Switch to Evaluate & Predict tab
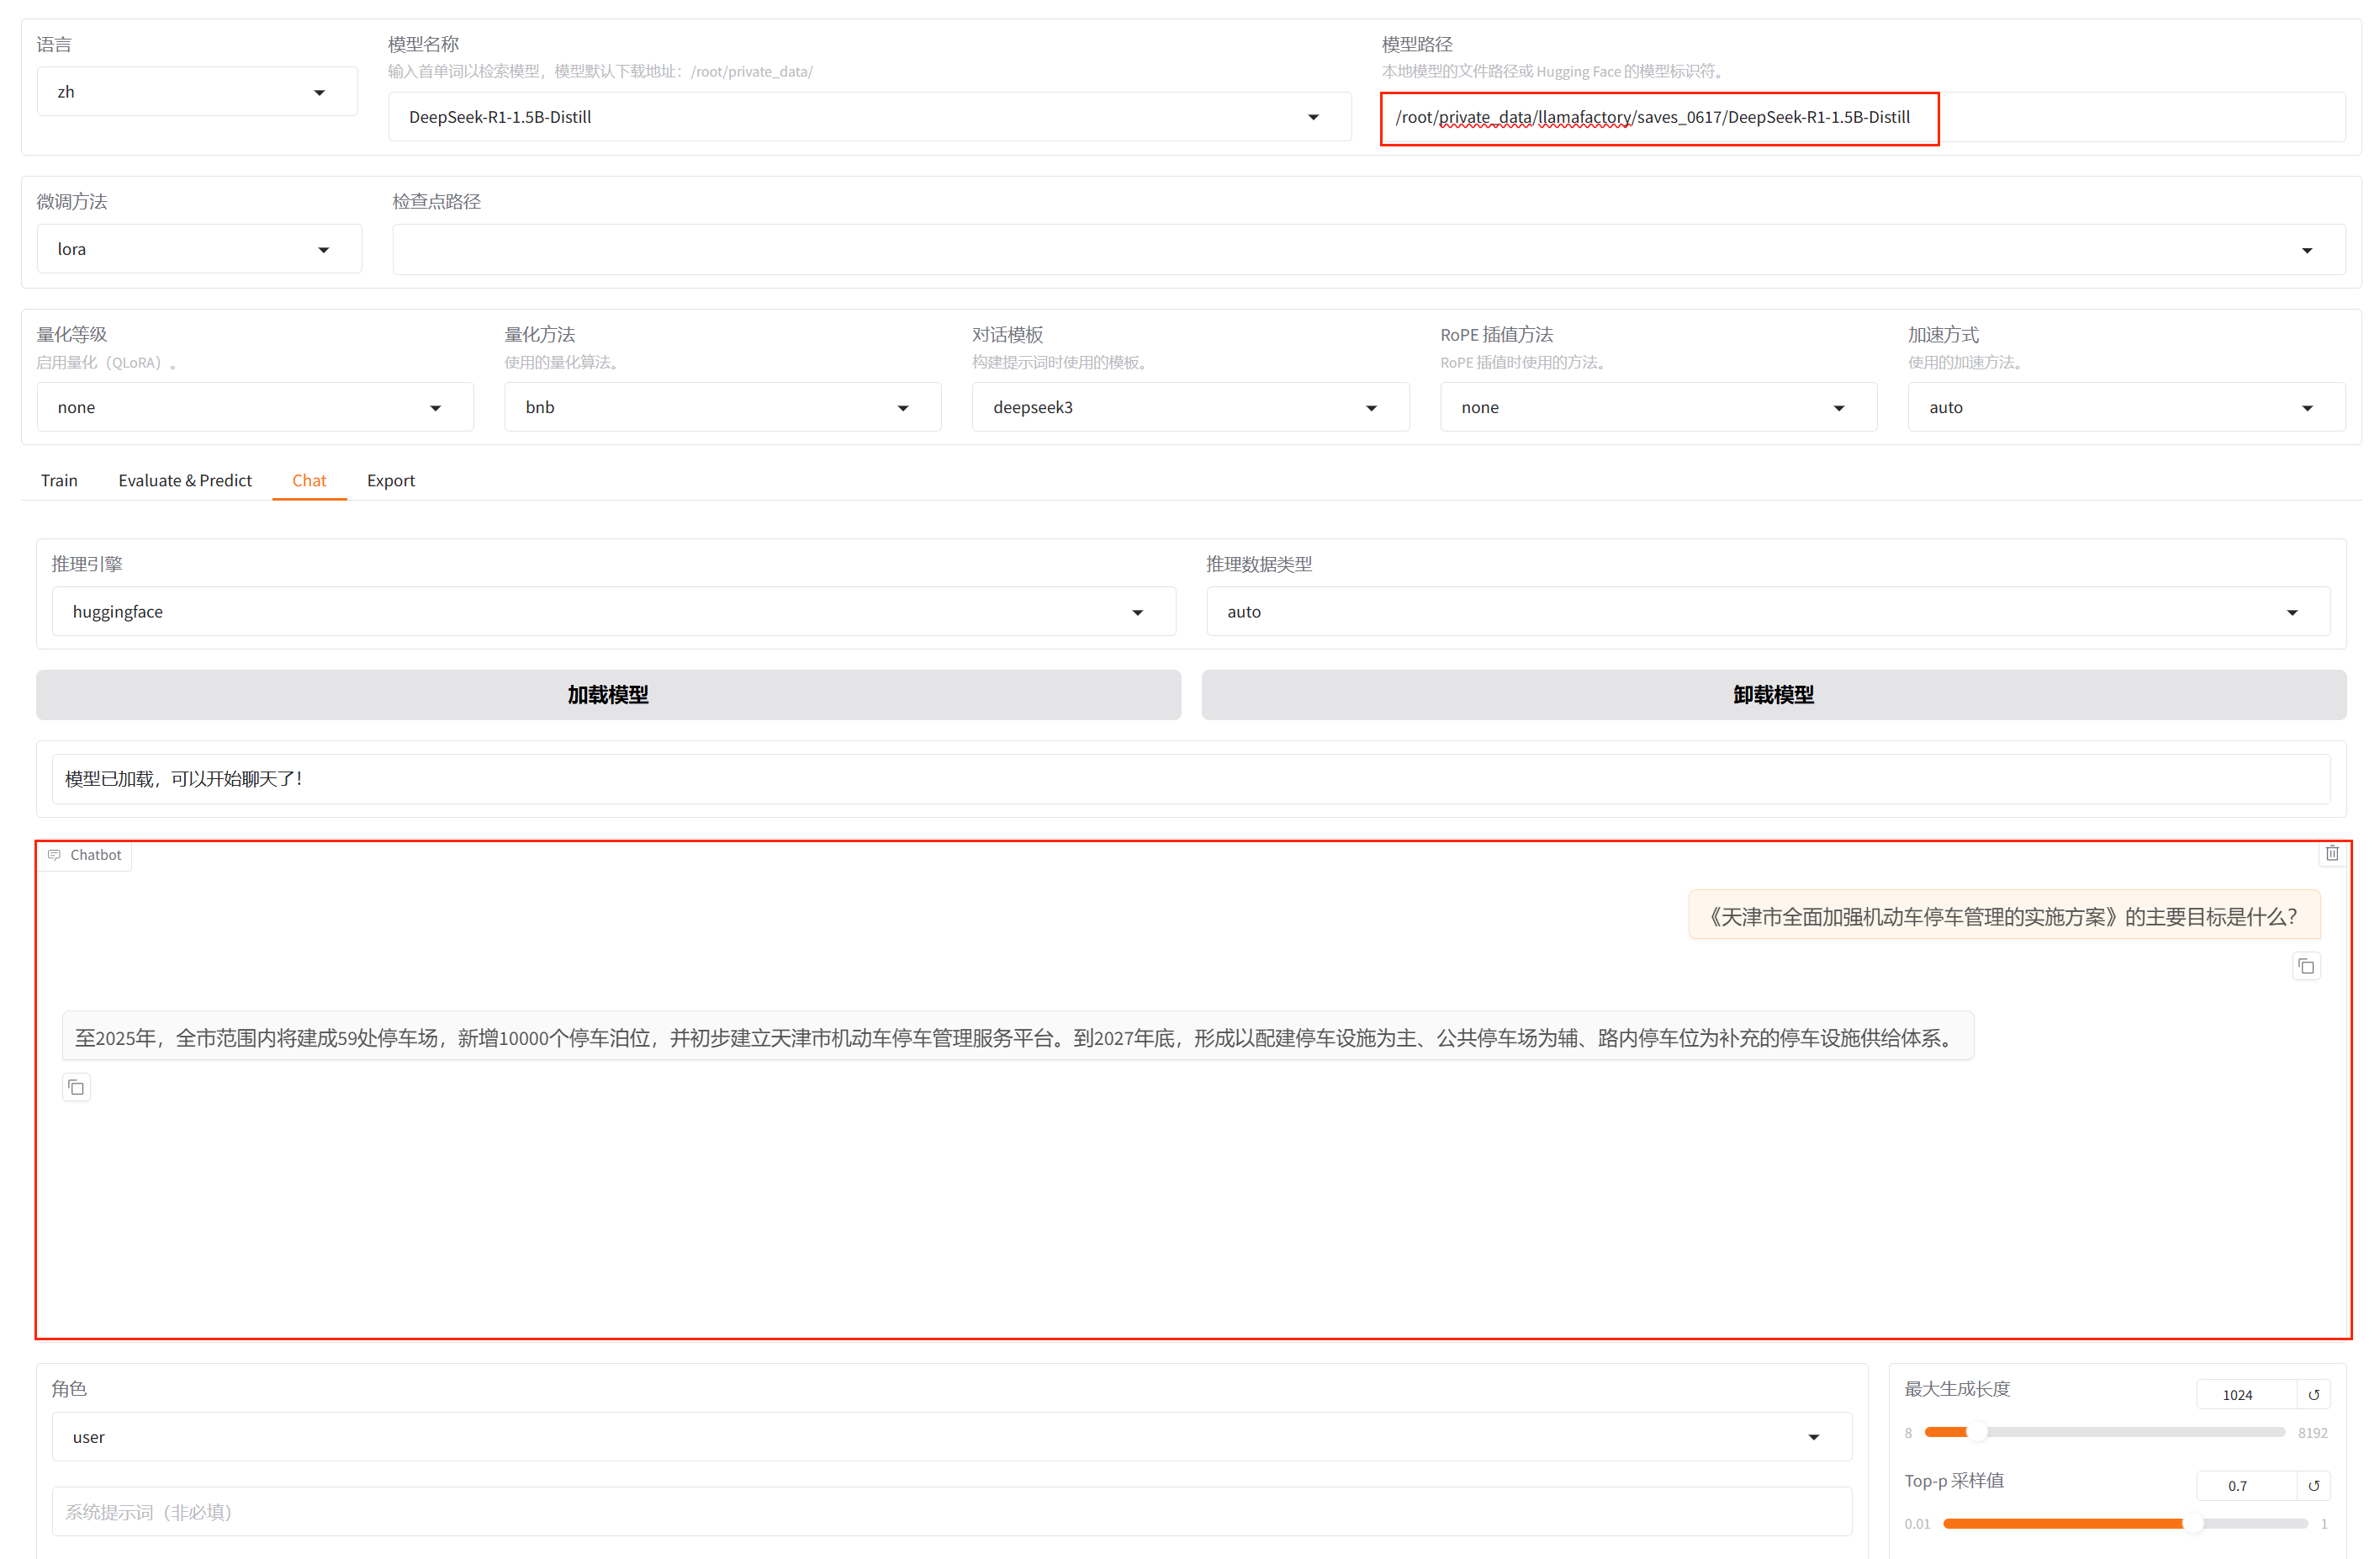2380x1559 pixels. 185,480
